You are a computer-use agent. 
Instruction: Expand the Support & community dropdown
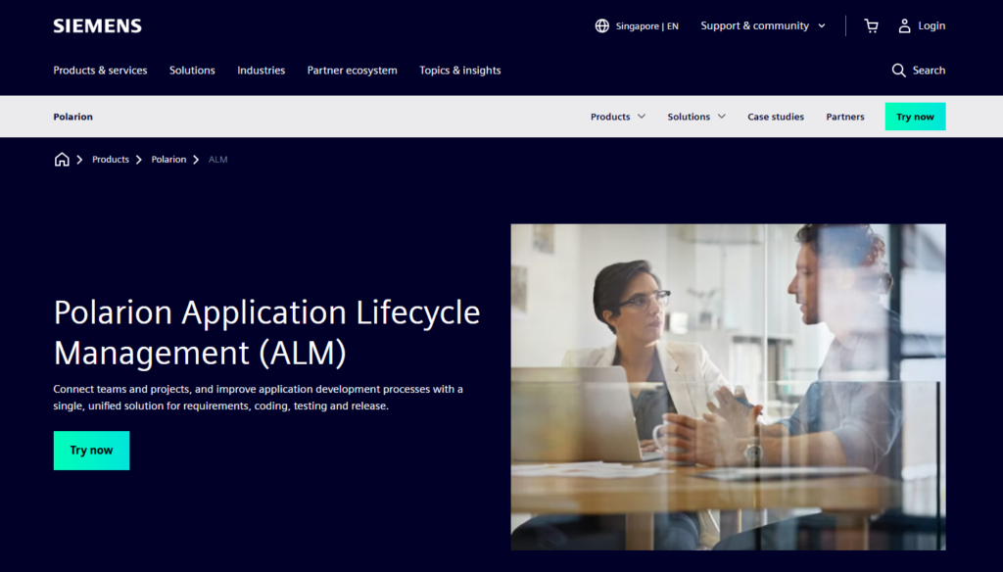(x=763, y=25)
